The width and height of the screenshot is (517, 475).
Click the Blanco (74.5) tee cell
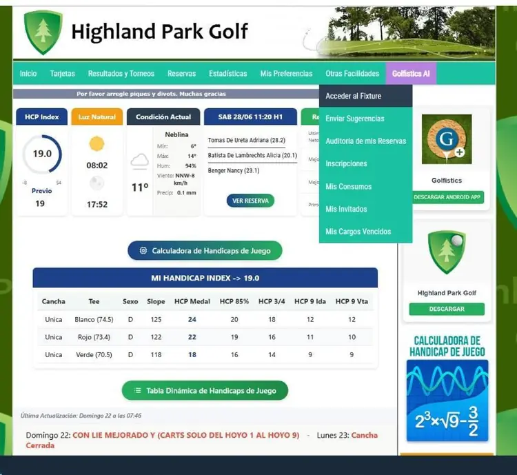pos(94,319)
